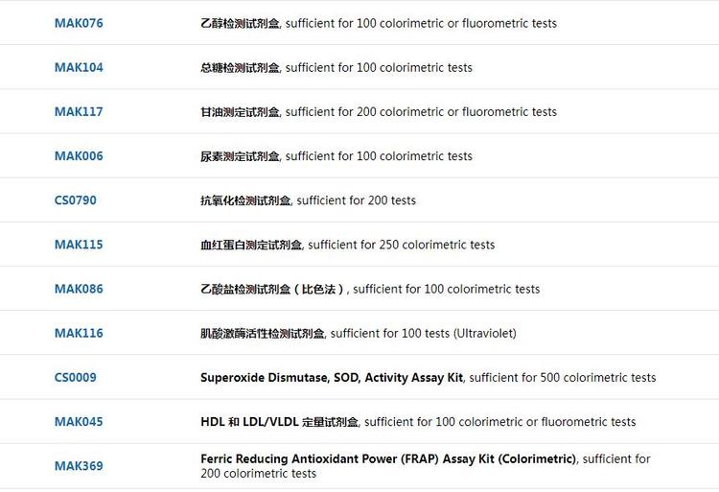Open the Superoxide Dismutase, SOD, Activity Assay Kit title
Image resolution: width=719 pixels, height=492 pixels.
[x=332, y=377]
